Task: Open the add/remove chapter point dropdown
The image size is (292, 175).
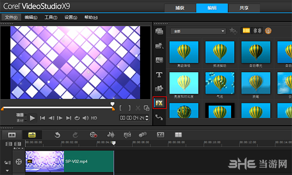Action: [x=18, y=148]
